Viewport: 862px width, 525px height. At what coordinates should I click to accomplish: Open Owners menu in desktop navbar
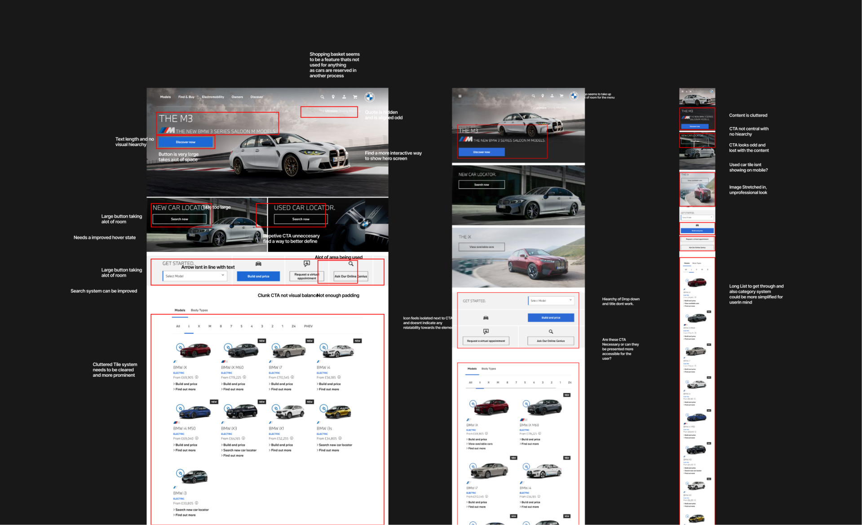point(237,97)
